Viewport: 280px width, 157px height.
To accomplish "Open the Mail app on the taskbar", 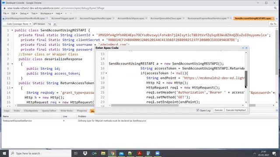I will (x=121, y=153).
